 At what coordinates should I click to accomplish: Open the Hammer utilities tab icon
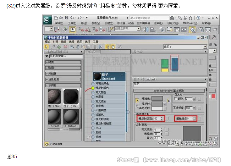point(214,37)
